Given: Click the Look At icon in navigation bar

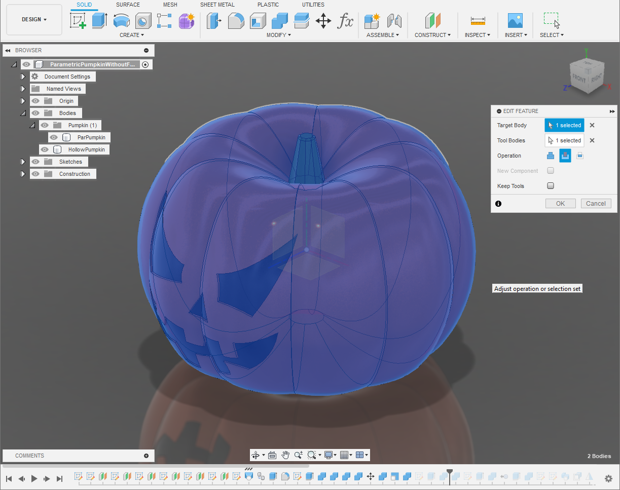Looking at the screenshot, I should click(272, 455).
